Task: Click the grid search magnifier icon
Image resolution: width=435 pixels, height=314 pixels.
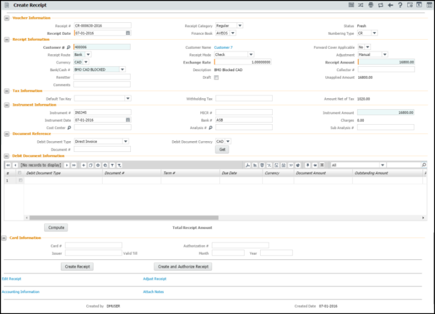Action: coord(424,165)
